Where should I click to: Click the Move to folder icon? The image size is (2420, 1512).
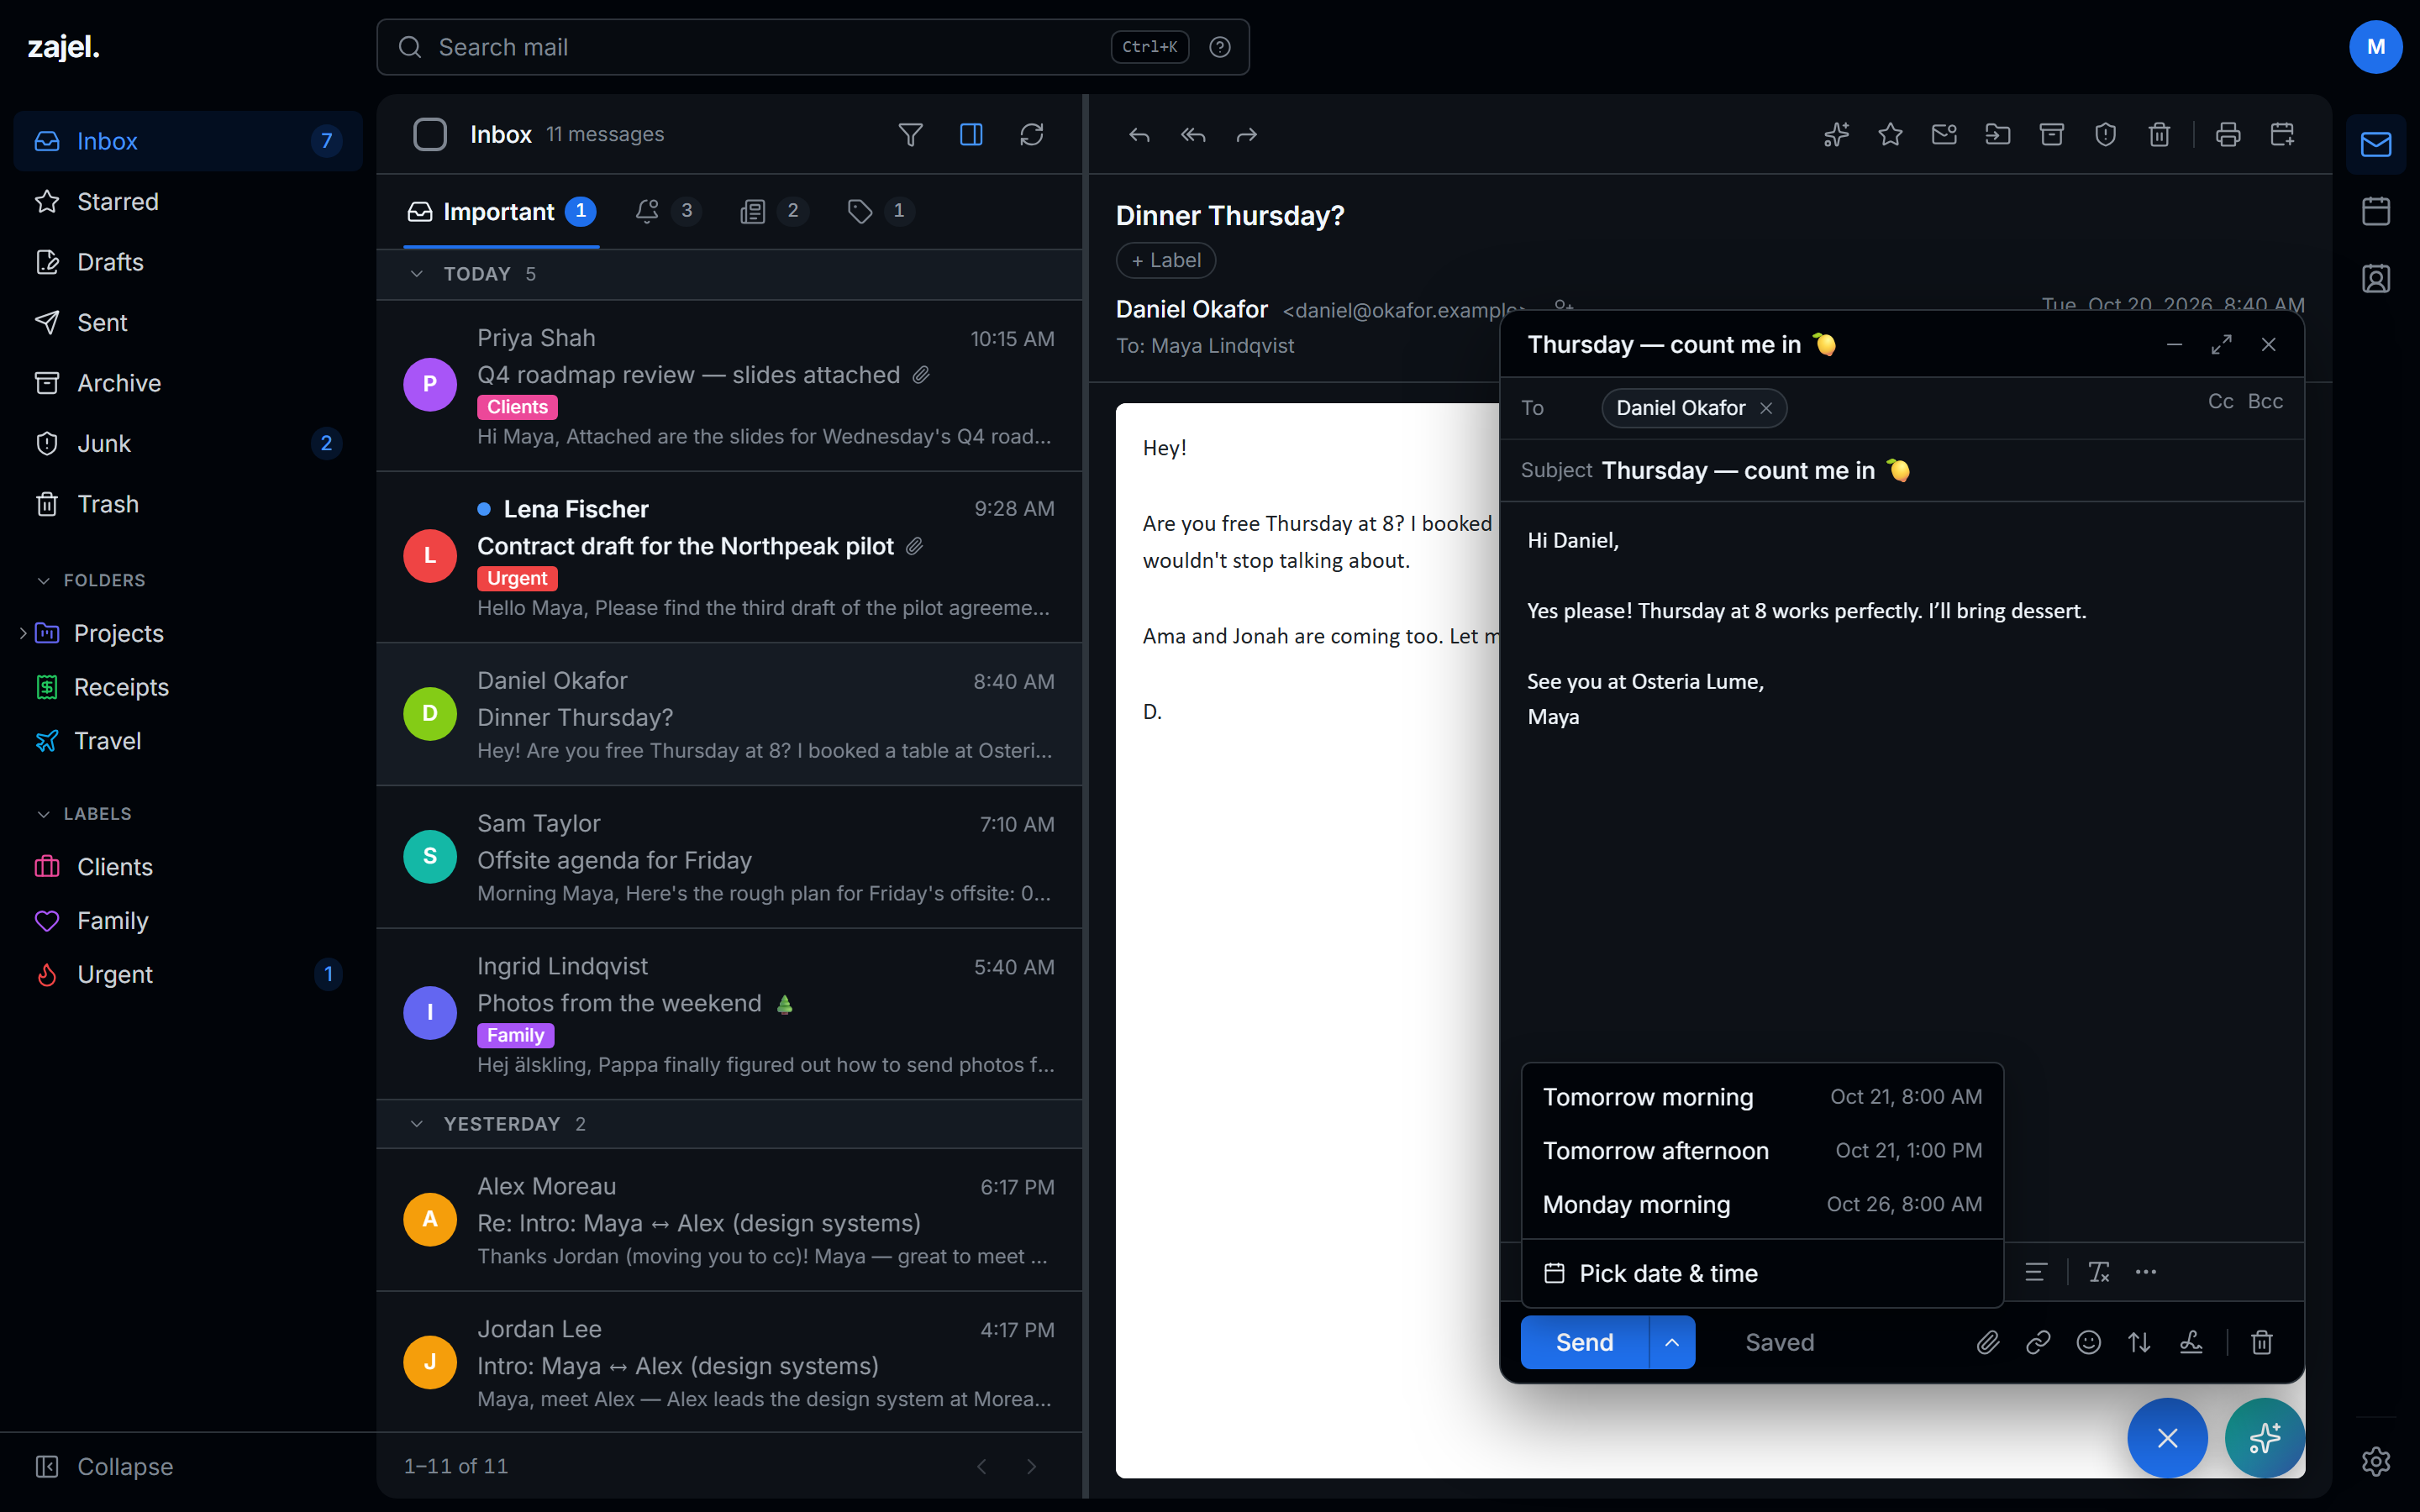(x=1998, y=134)
